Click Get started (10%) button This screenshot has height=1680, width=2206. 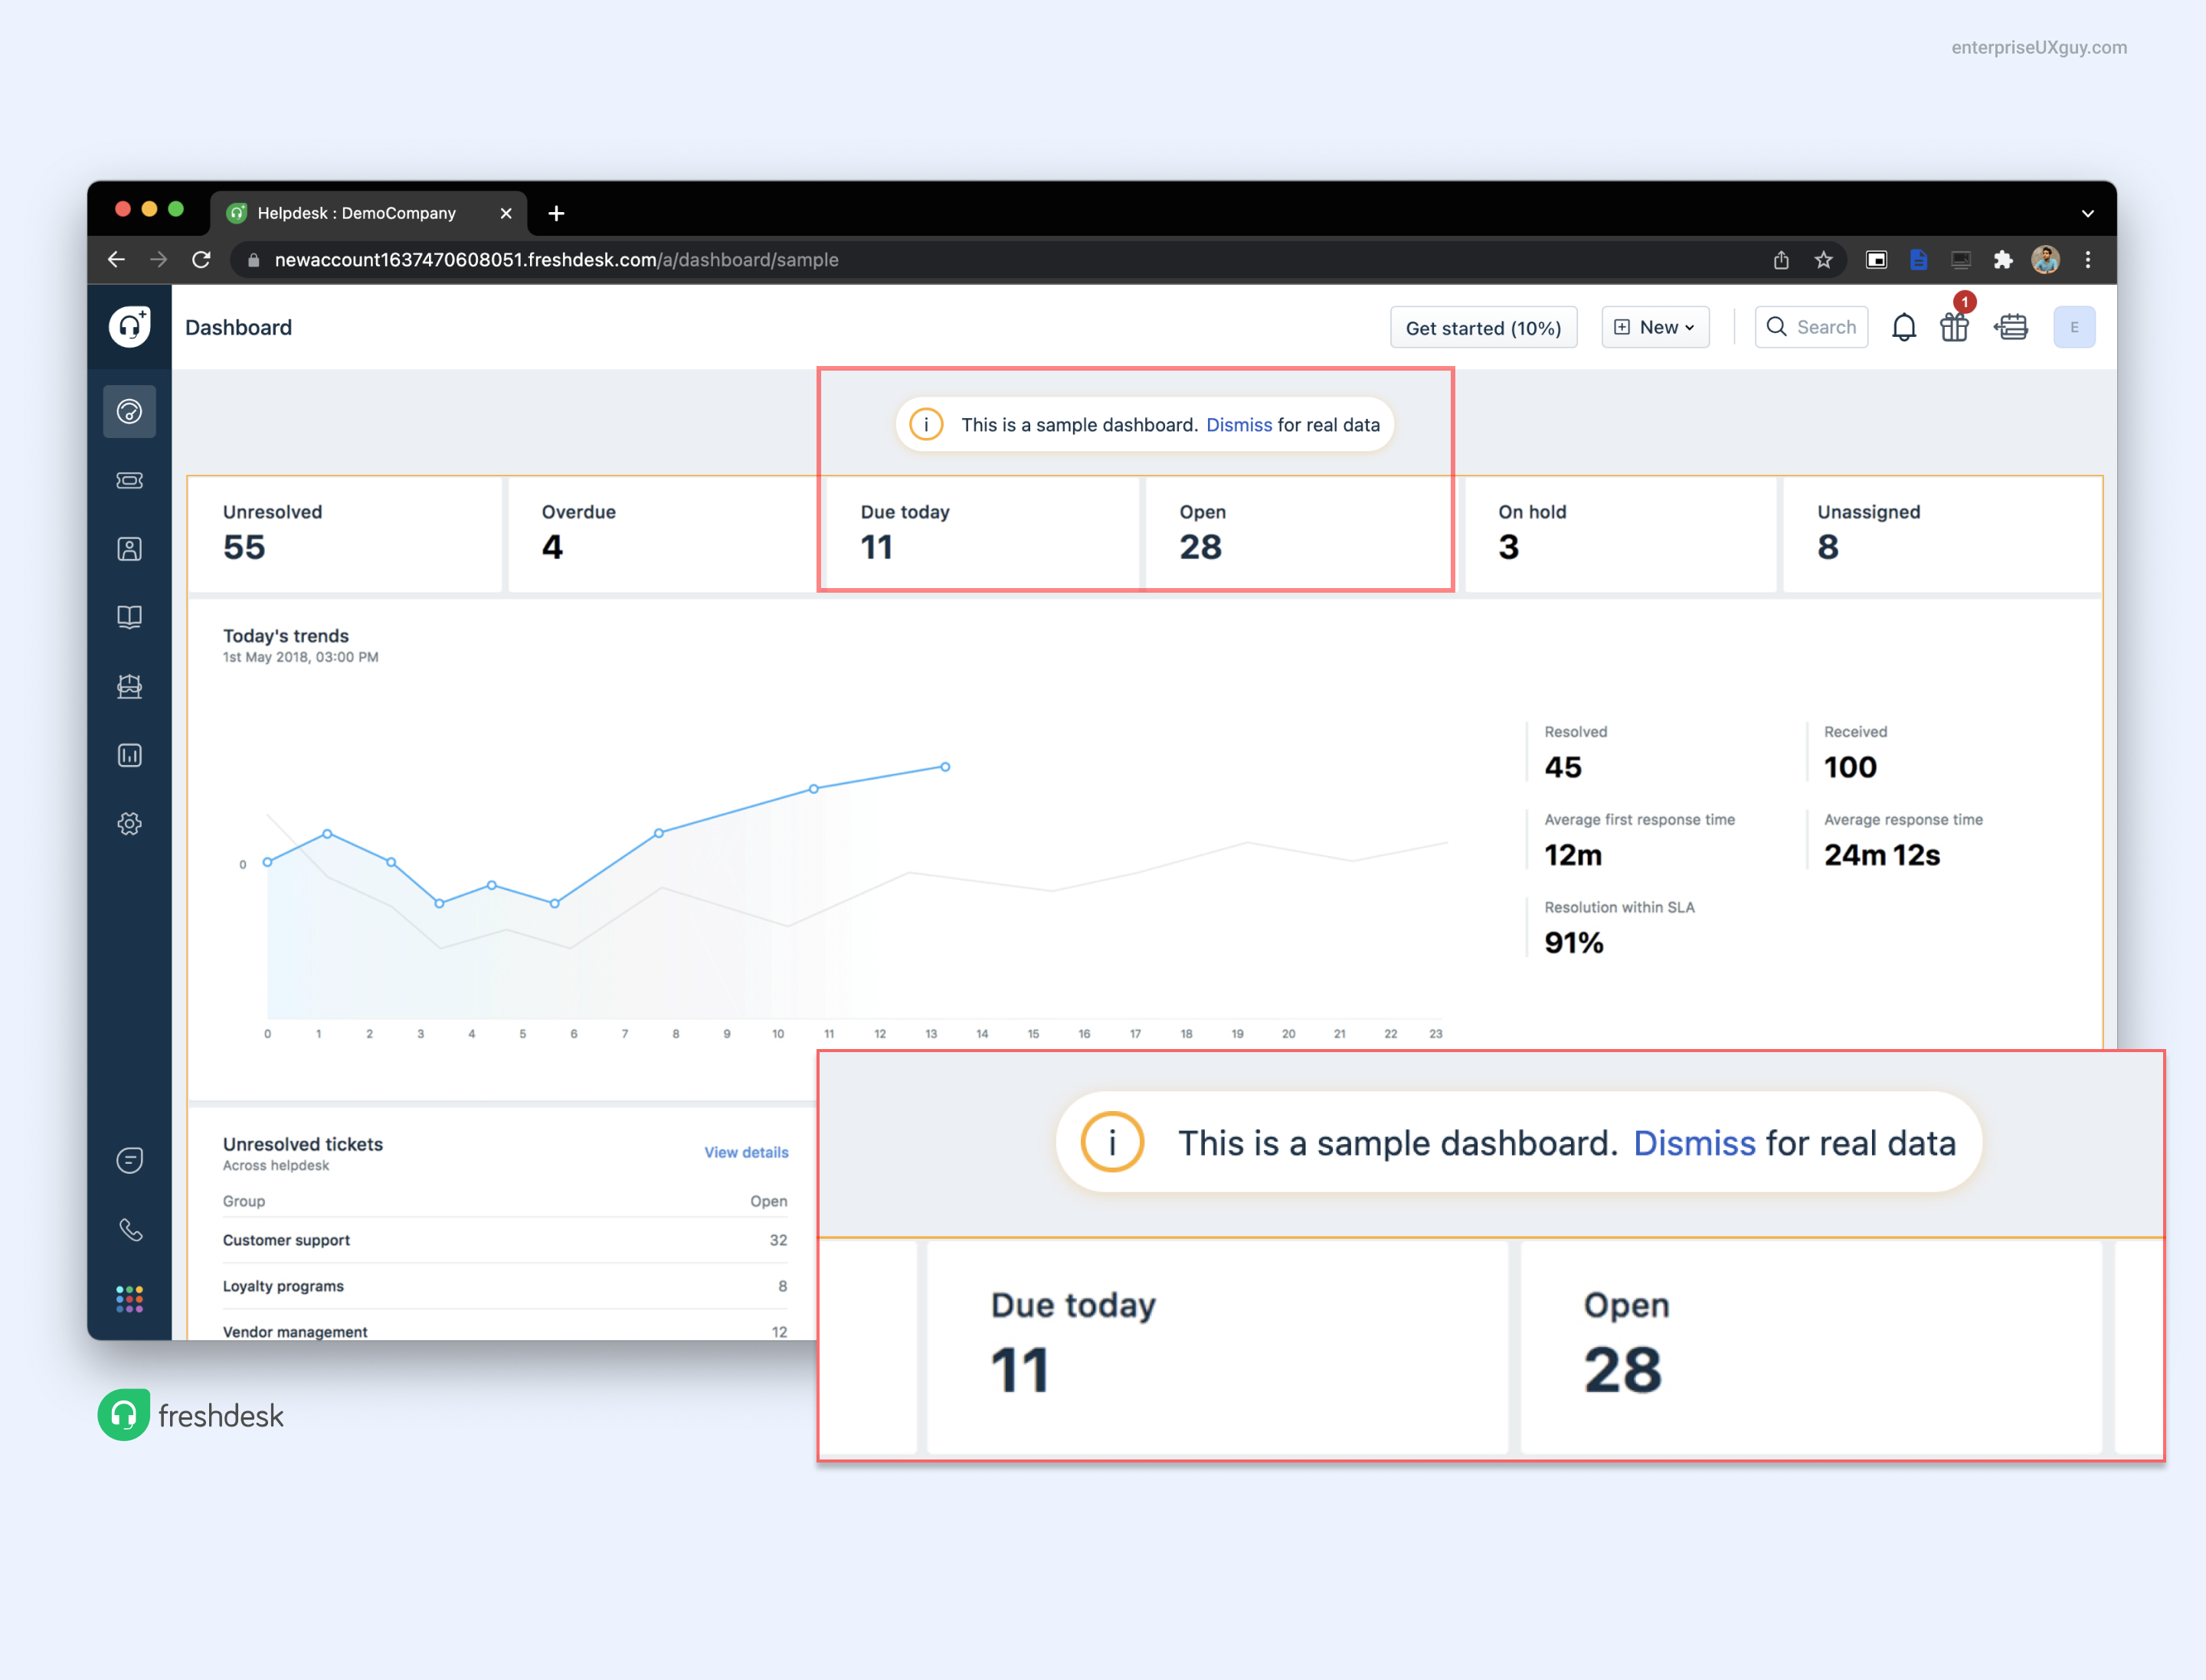(1483, 328)
